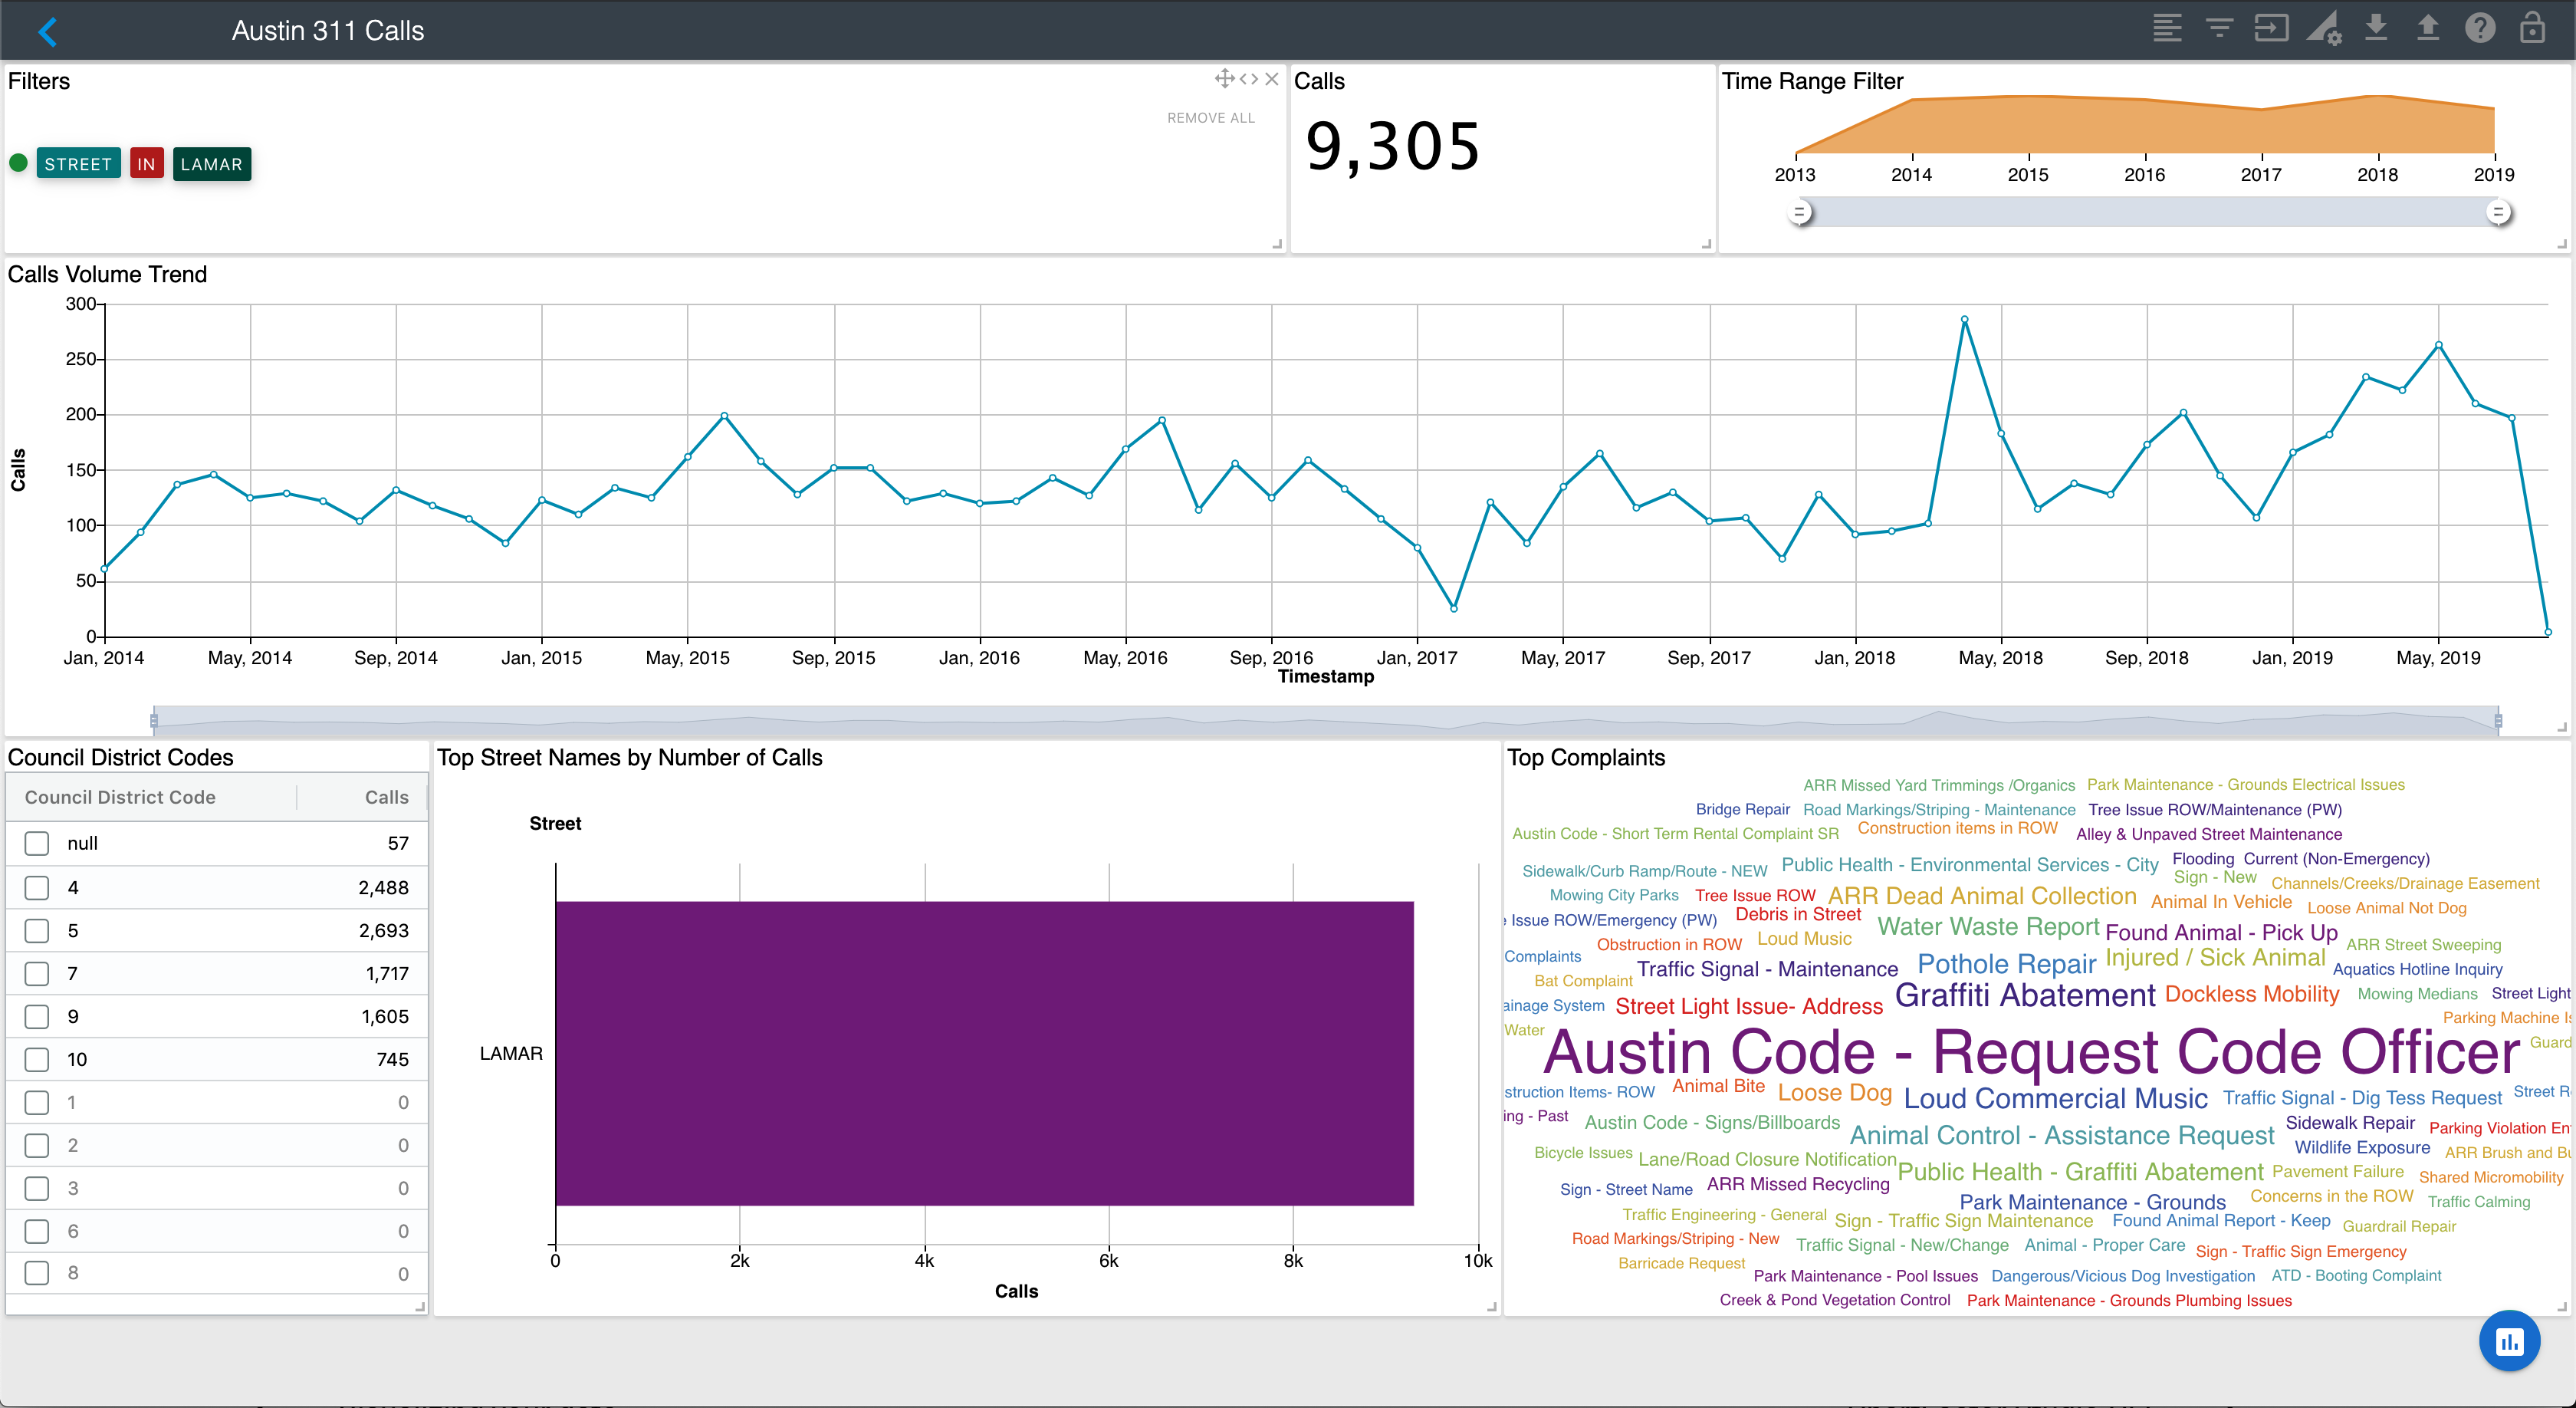This screenshot has height=1408, width=2576.
Task: Click left handle of Time Range slider
Action: pyautogui.click(x=1800, y=212)
